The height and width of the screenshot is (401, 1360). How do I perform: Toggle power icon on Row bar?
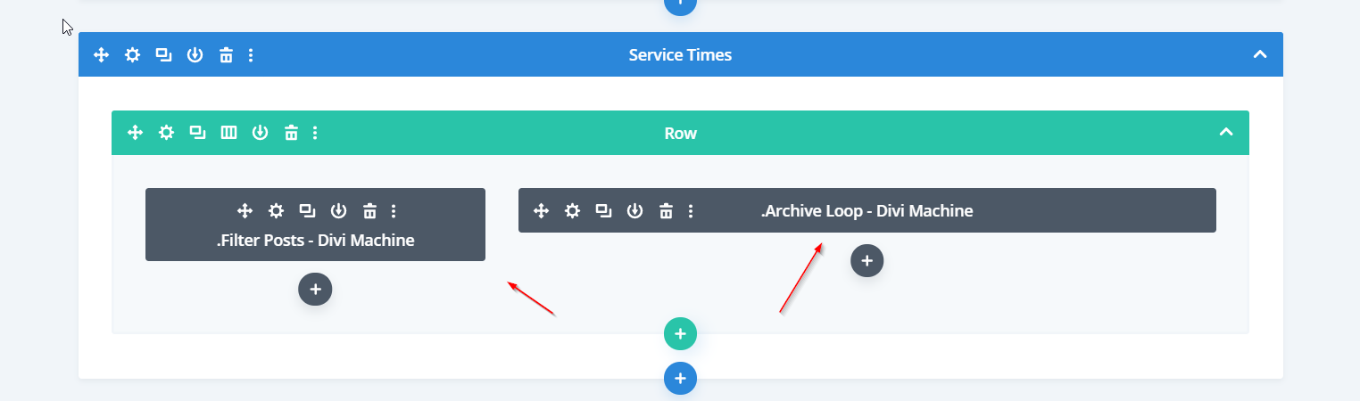click(260, 133)
